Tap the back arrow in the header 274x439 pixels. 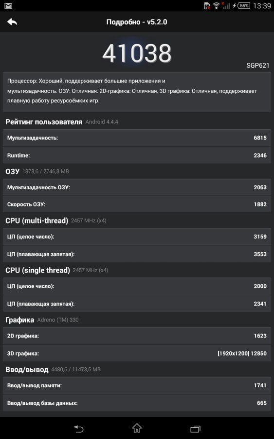tap(12, 22)
